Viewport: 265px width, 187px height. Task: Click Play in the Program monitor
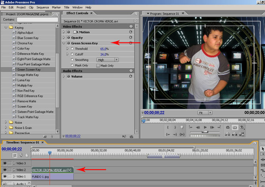click(x=205, y=128)
